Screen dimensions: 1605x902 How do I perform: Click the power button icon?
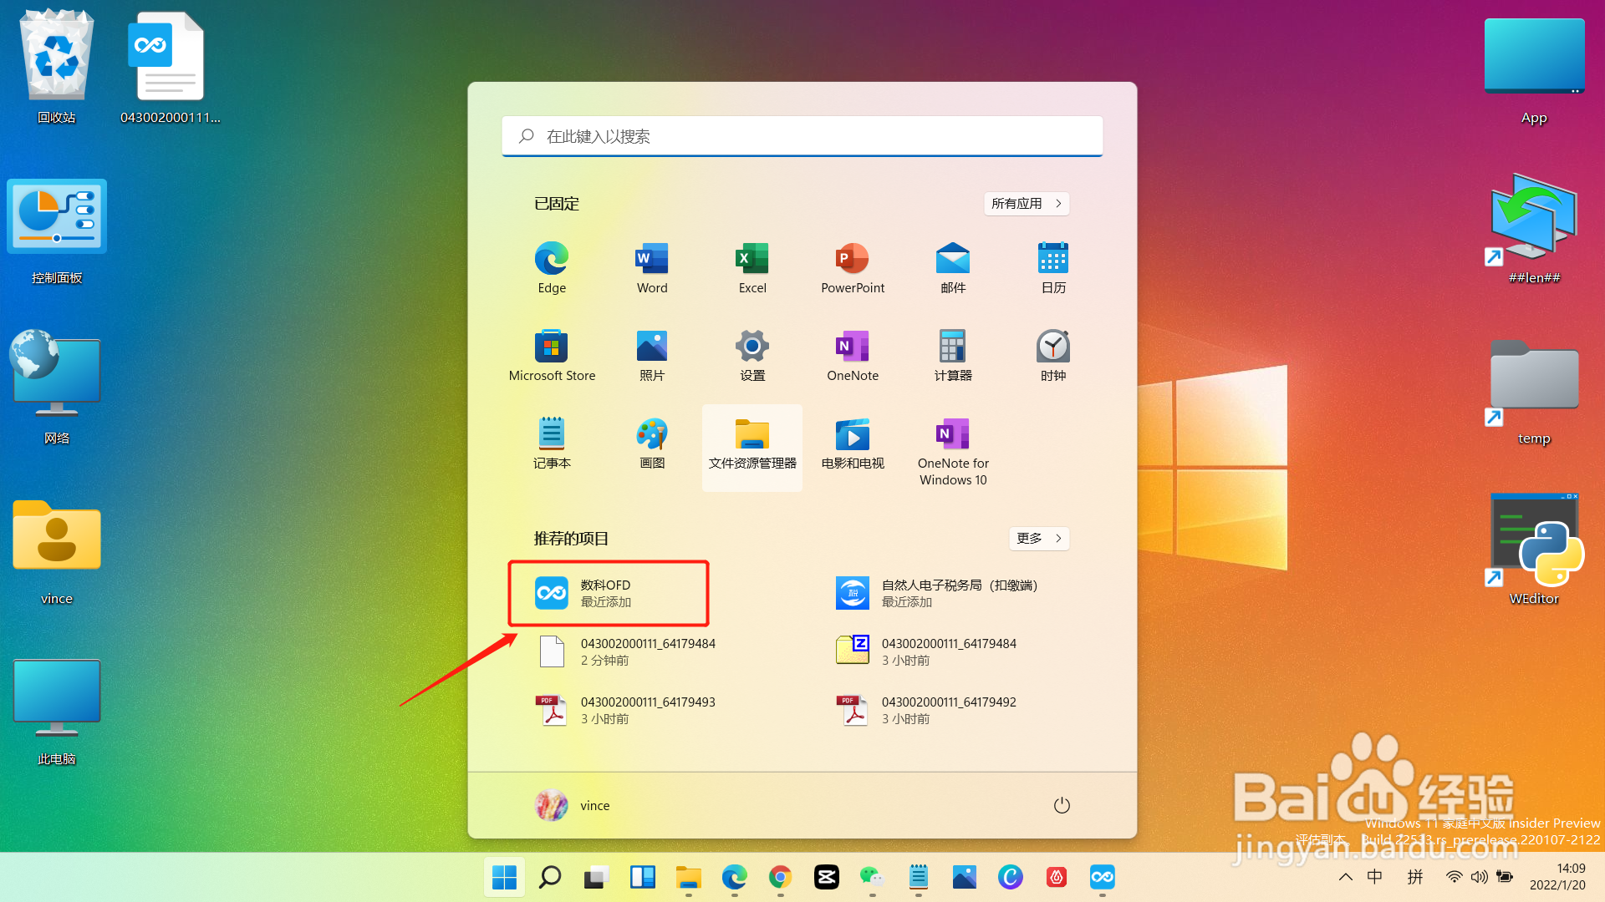click(x=1062, y=805)
